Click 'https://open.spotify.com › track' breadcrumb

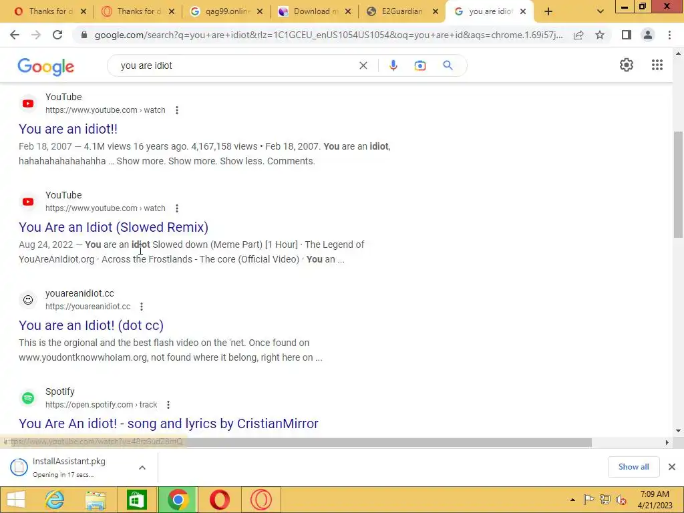point(102,405)
